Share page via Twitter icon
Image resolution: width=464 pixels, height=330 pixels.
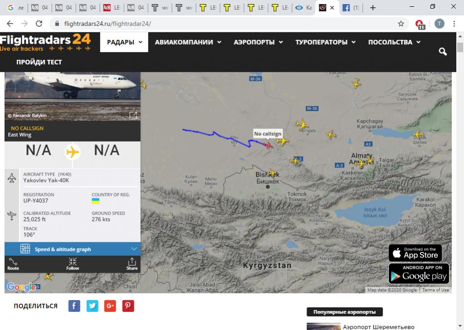(93, 306)
